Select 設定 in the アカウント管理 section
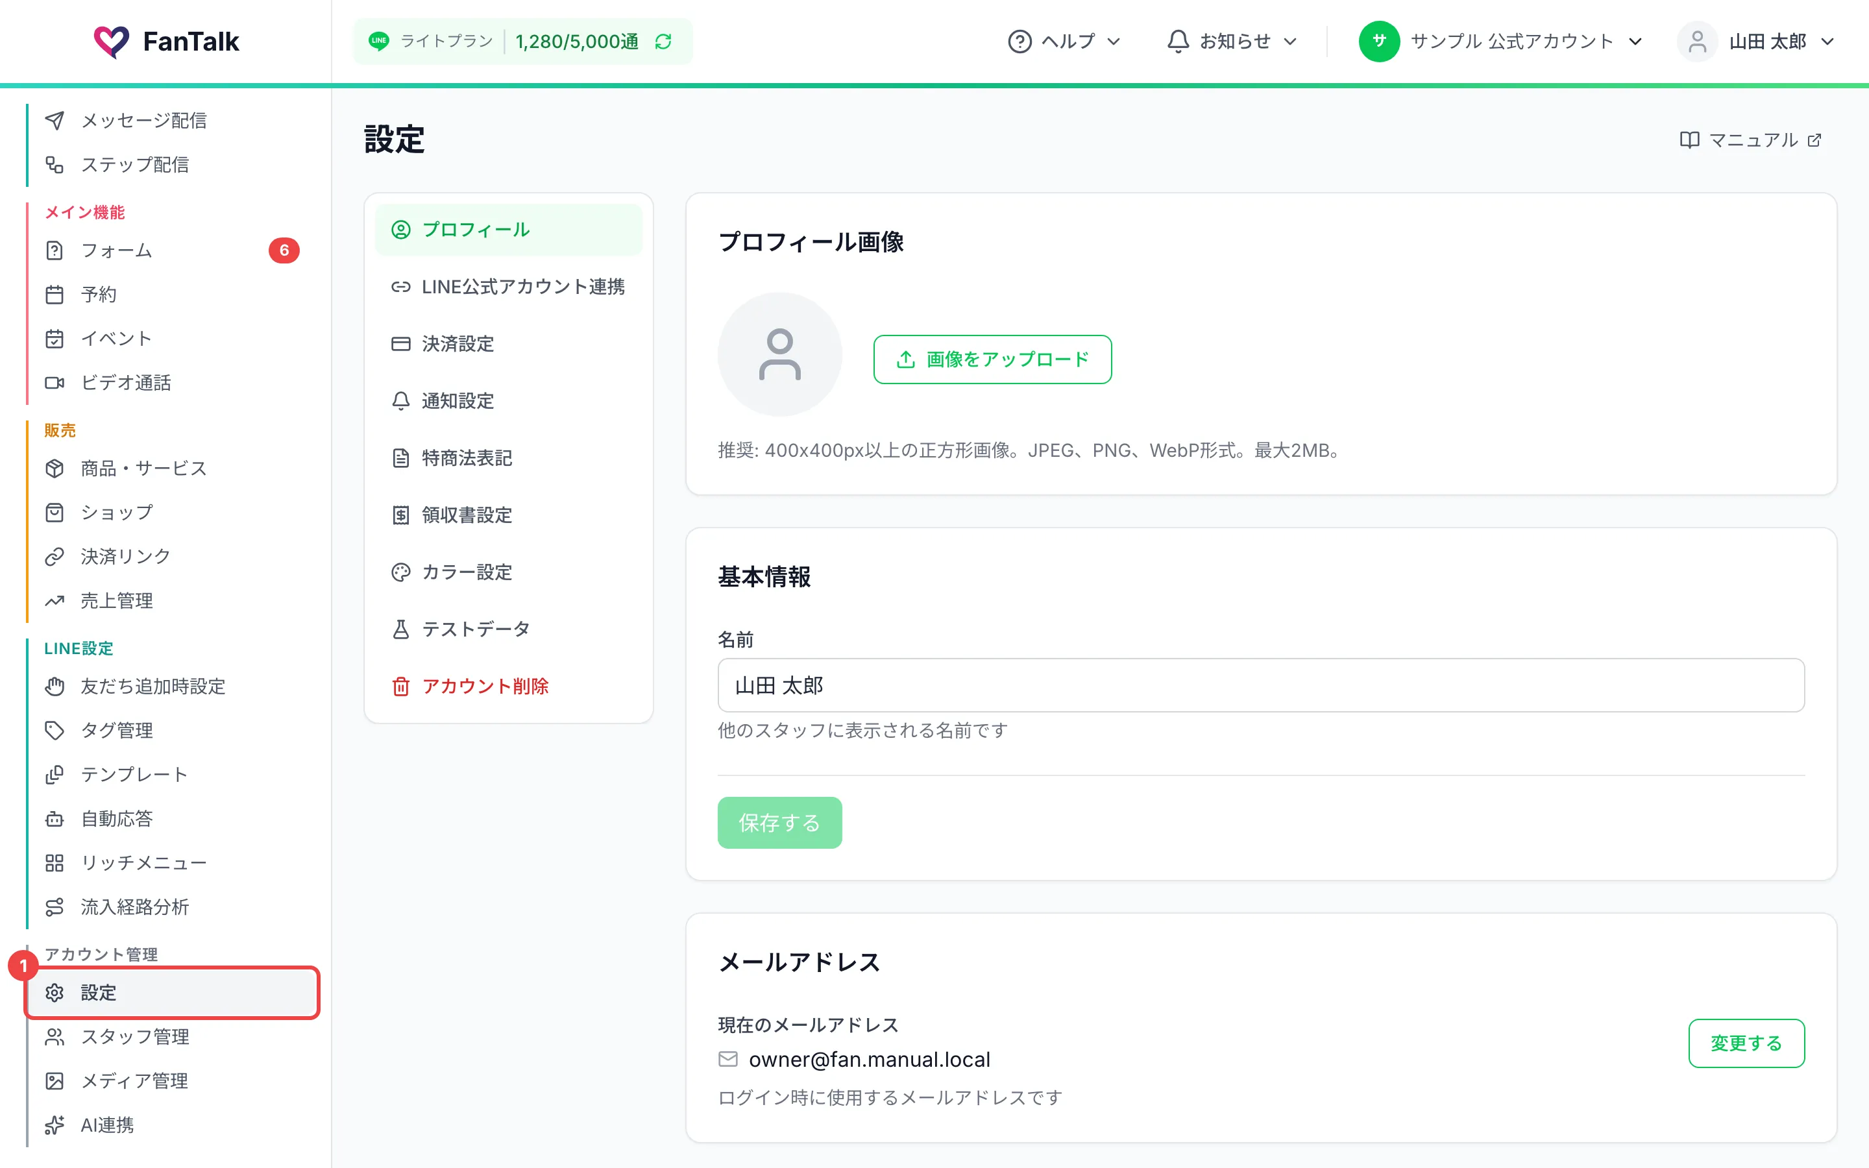Screen dimensions: 1869x1168 pyautogui.click(x=173, y=993)
